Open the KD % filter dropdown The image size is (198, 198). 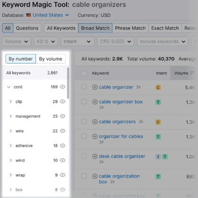coord(46,41)
